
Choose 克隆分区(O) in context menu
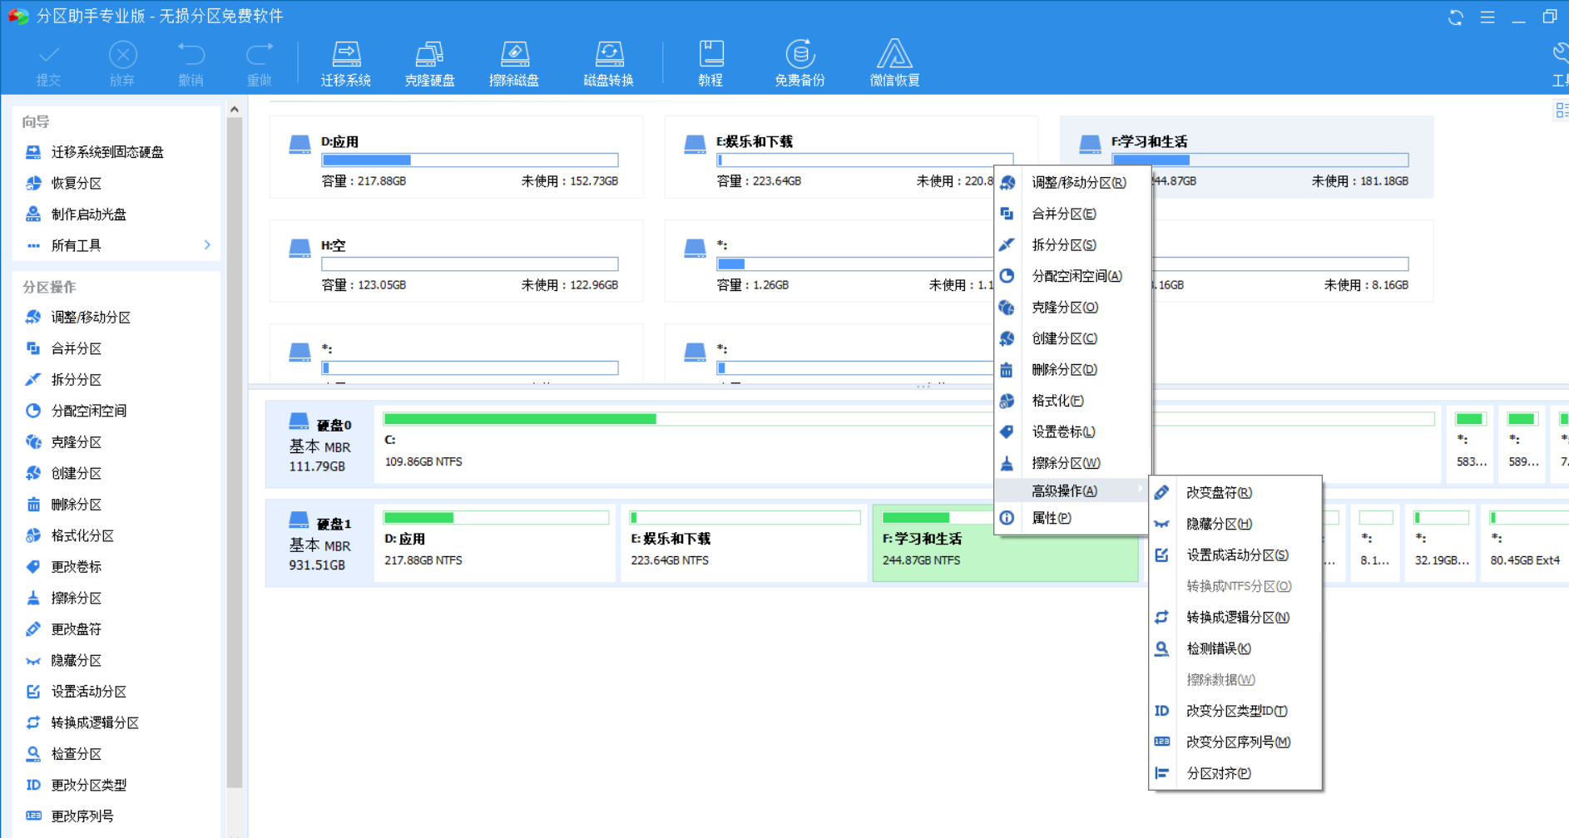1073,308
